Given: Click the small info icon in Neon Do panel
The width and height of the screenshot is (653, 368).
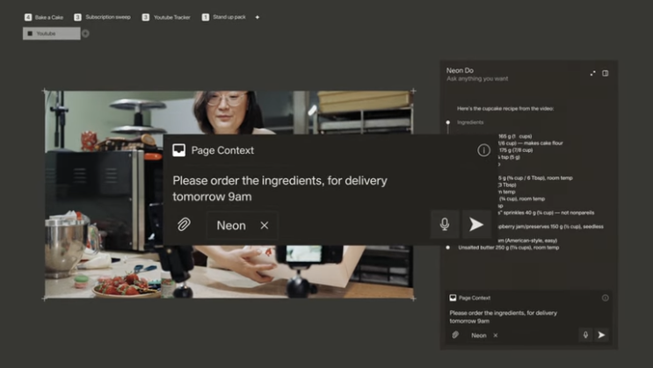Looking at the screenshot, I should pos(605,298).
